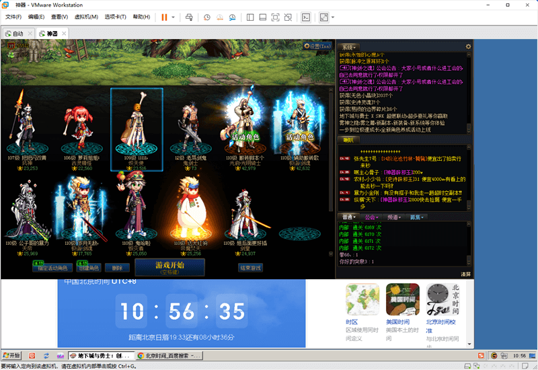538x370 pixels.
Task: Toggle the library sidebar view icon
Action: point(250,17)
